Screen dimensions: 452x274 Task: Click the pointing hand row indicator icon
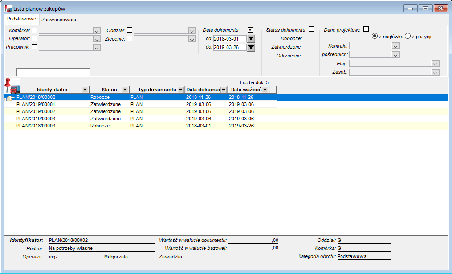[x=10, y=98]
